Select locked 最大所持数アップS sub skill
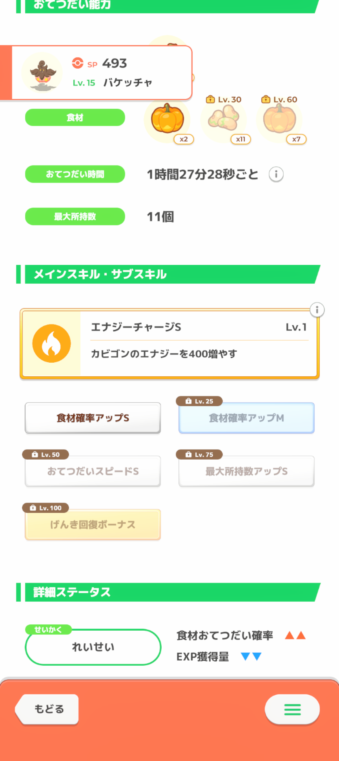Viewport: 339px width, 761px height. 246,471
